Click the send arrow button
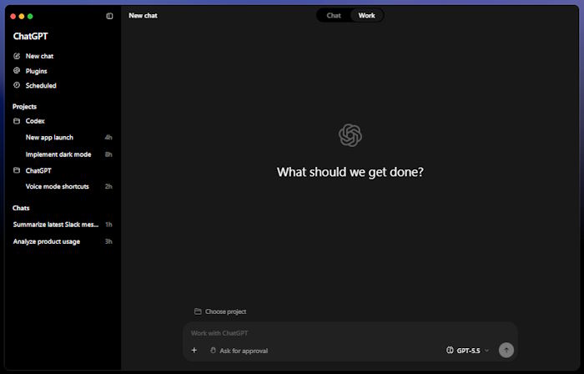This screenshot has height=374, width=584. coord(506,350)
